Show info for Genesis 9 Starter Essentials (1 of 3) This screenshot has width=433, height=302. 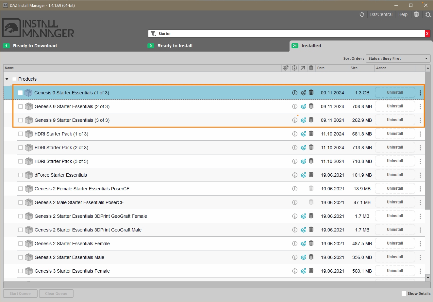click(x=295, y=93)
